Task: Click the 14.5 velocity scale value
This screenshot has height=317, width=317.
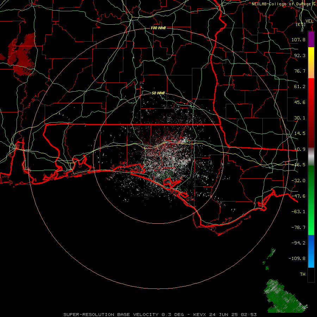Action: tap(300, 133)
